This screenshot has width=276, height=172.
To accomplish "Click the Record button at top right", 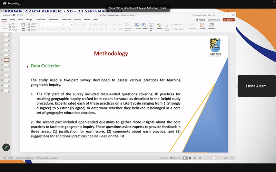I will click(200, 20).
